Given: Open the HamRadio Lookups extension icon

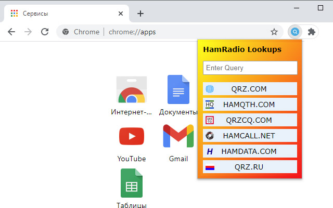Looking at the screenshot, I should pyautogui.click(x=295, y=32).
